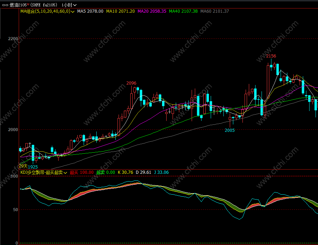Click the MA40 2107.38 value
Screen dimensions: 318x245
[x=183, y=11]
